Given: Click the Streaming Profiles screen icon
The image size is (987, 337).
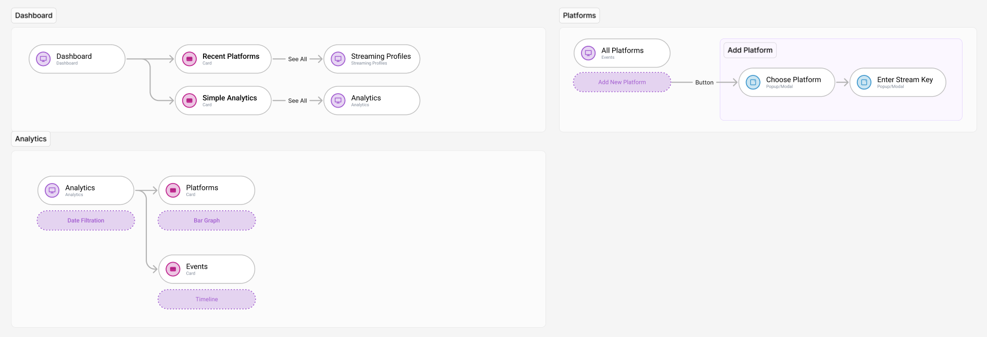Looking at the screenshot, I should [338, 59].
